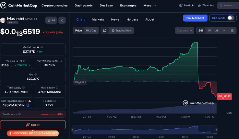This screenshot has height=139, width=239.
Task: Click the $27.57K market cap value
Action: tap(29, 52)
